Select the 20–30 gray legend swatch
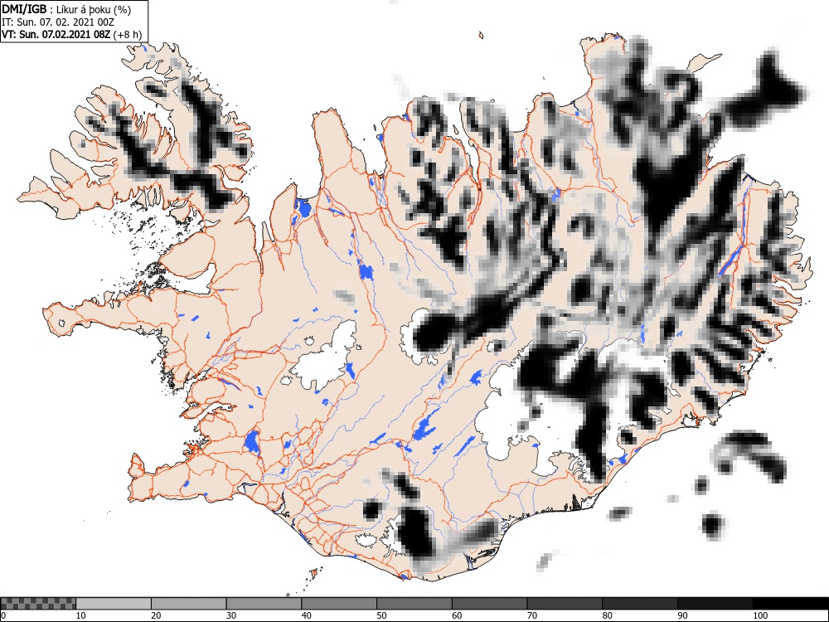The height and width of the screenshot is (622, 829). [x=189, y=604]
